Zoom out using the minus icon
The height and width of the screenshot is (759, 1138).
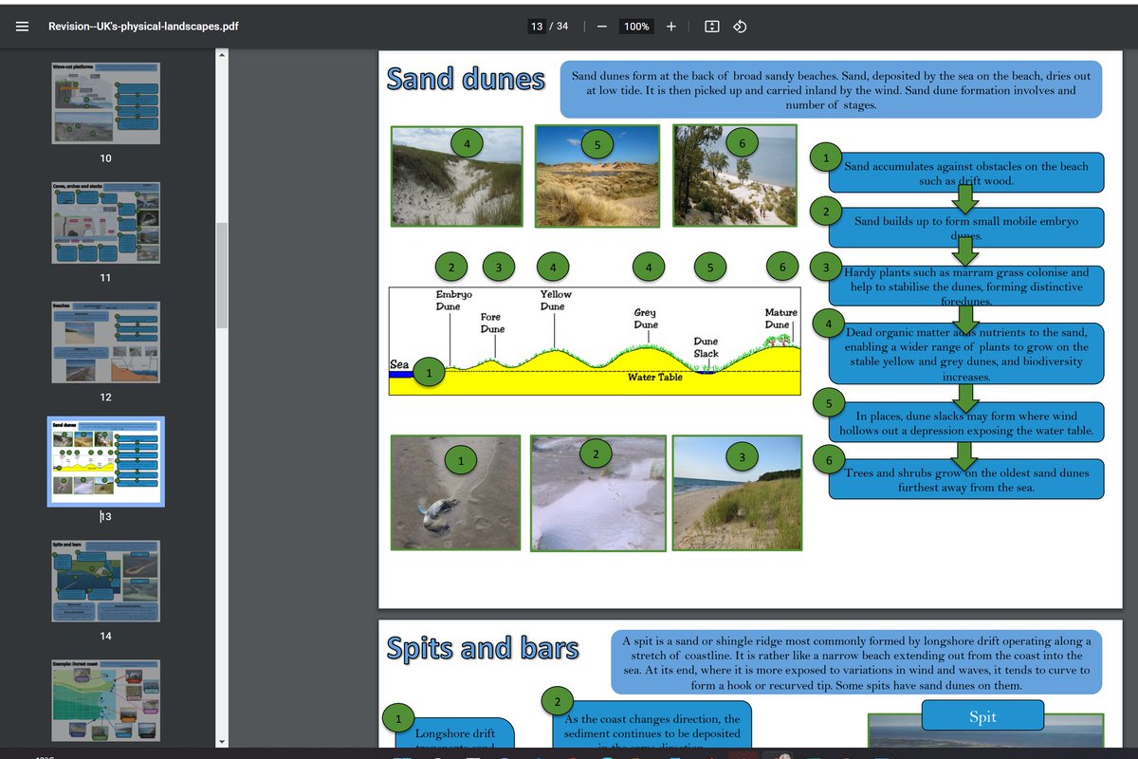(x=602, y=27)
